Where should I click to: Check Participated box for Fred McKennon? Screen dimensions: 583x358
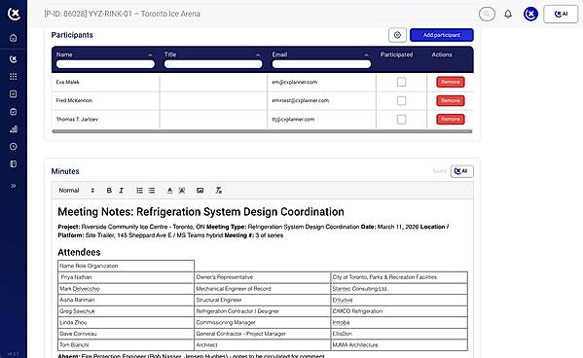point(401,100)
